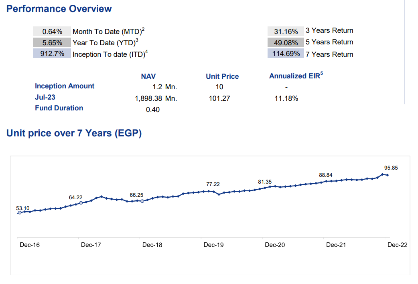Click the Dec-19 axis label

point(213,244)
